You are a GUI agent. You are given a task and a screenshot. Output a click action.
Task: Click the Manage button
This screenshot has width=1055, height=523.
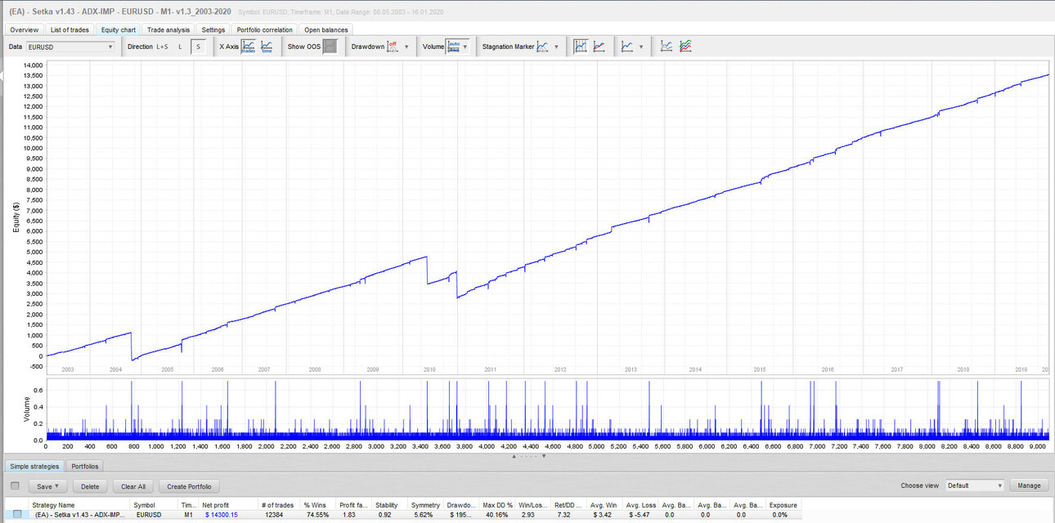point(1029,485)
